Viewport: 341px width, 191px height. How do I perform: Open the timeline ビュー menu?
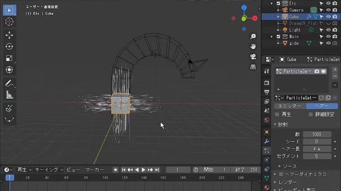coord(73,170)
